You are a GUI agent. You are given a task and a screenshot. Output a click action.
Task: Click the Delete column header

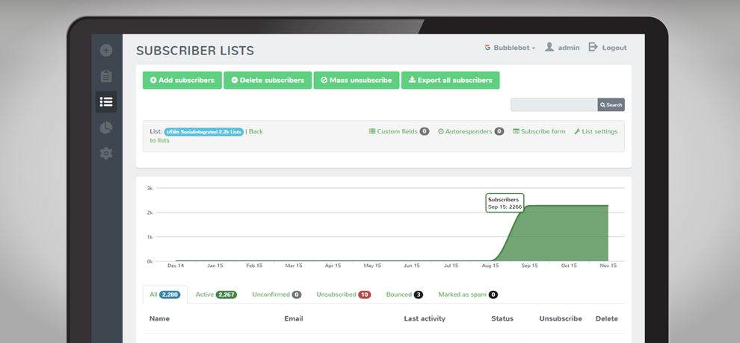click(x=606, y=318)
